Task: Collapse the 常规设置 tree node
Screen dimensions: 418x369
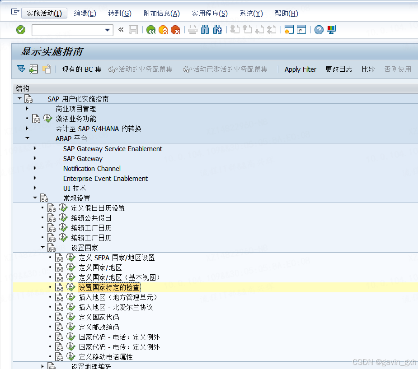Action: pos(35,198)
